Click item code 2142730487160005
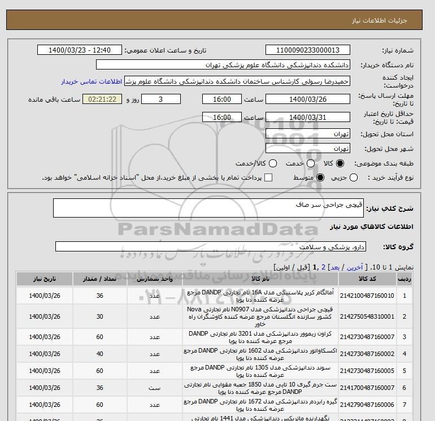The height and width of the screenshot is (421, 435). 367,371
